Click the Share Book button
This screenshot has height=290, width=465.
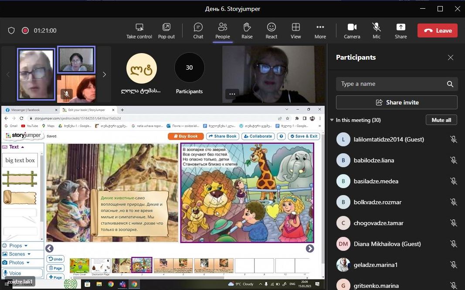[x=223, y=136]
